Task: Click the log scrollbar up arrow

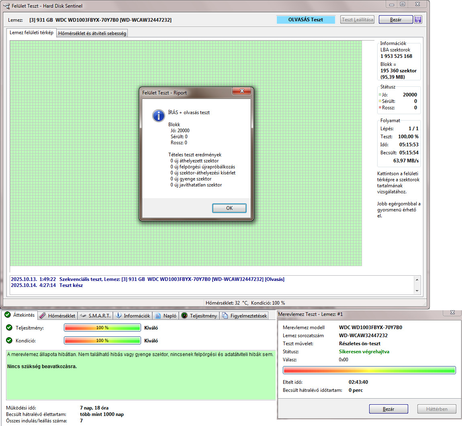Action: (417, 279)
